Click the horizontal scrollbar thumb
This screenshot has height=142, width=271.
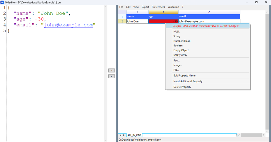[x=251, y=135]
